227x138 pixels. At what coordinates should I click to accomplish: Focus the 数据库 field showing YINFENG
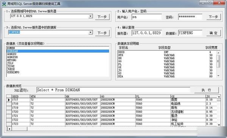(x=190, y=33)
